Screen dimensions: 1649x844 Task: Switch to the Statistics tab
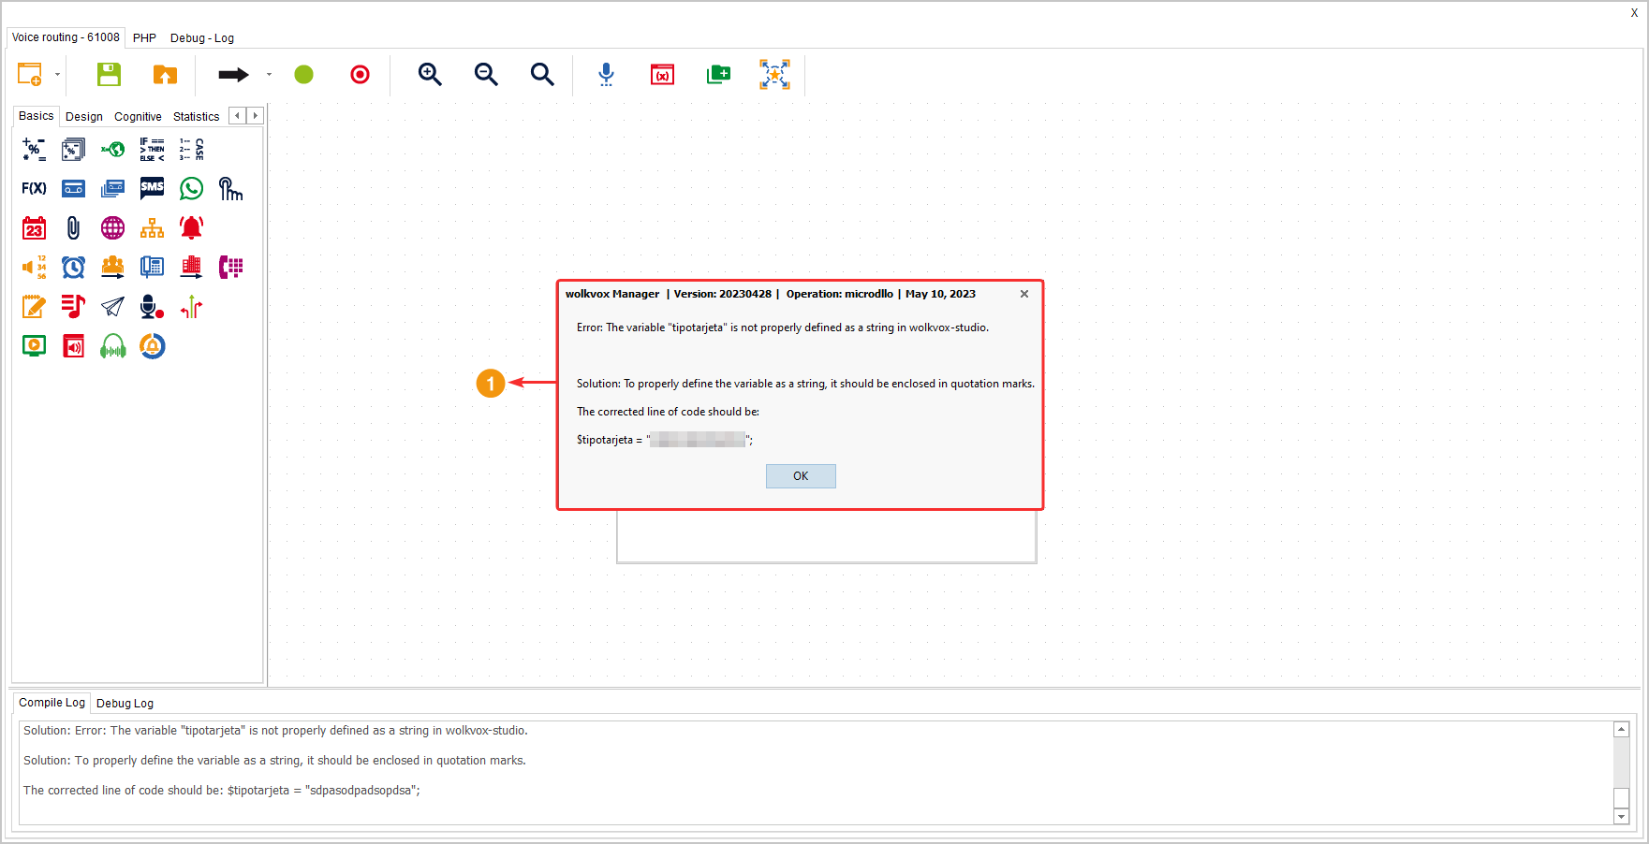click(197, 117)
